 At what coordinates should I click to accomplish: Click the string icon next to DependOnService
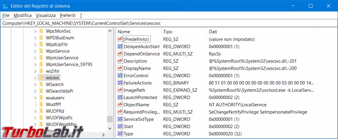(120, 54)
